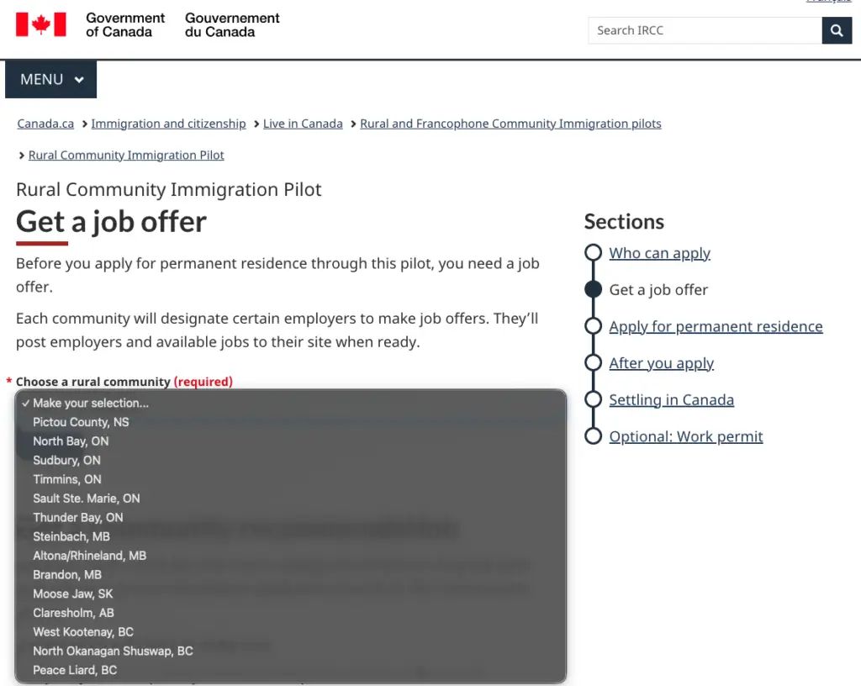This screenshot has height=686, width=861.
Task: Open the Canada.ca breadcrumb link
Action: coord(45,124)
